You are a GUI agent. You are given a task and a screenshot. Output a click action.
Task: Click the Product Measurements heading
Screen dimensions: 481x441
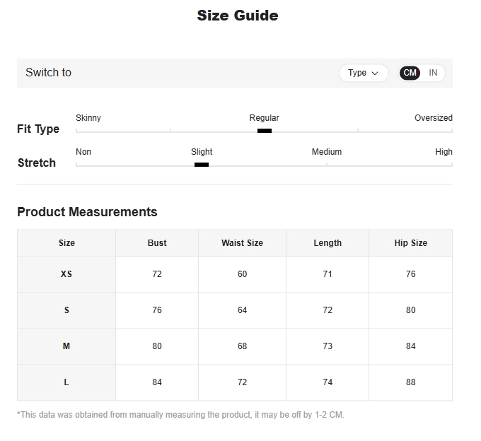pyautogui.click(x=87, y=212)
